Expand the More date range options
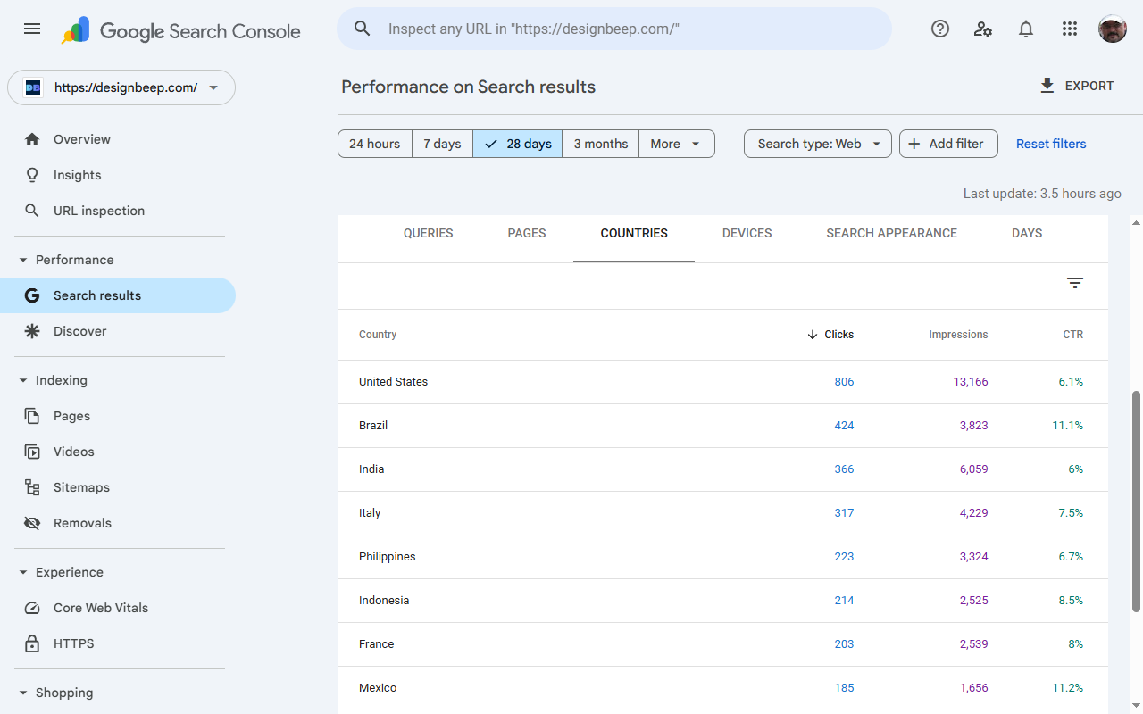 tap(676, 144)
